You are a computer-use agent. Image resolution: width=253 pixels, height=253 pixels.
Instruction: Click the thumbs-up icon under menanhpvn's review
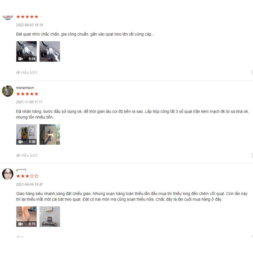coord(18,155)
